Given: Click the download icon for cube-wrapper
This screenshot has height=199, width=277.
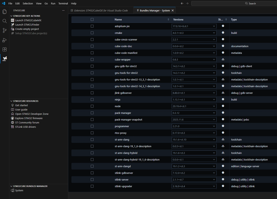Looking at the screenshot, I should (223, 59).
